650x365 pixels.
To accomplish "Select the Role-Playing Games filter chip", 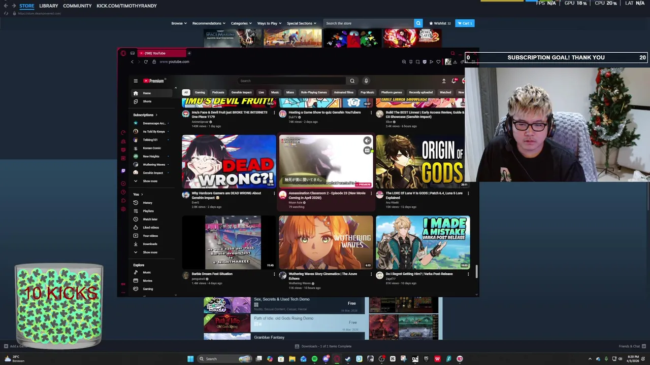I will click(314, 92).
